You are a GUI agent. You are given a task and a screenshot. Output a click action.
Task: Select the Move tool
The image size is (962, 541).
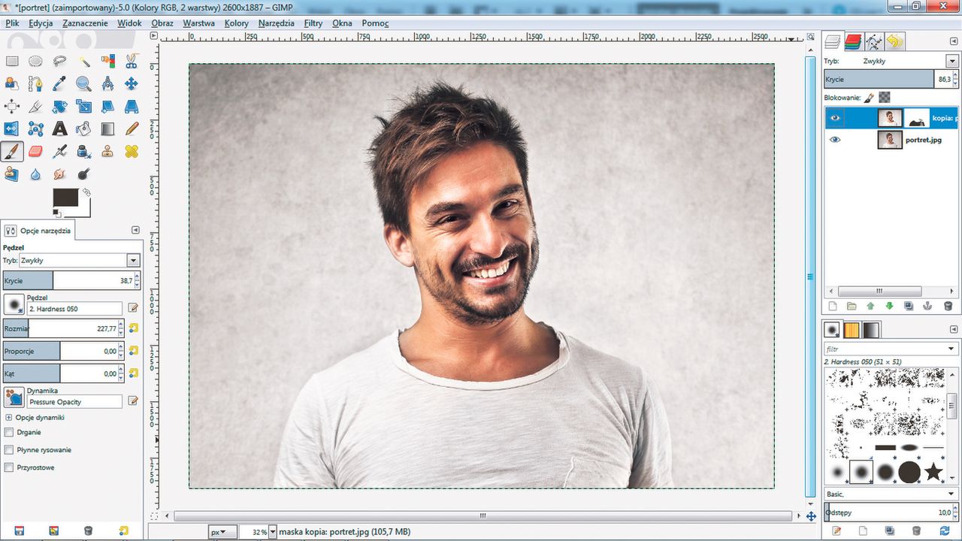tap(132, 83)
